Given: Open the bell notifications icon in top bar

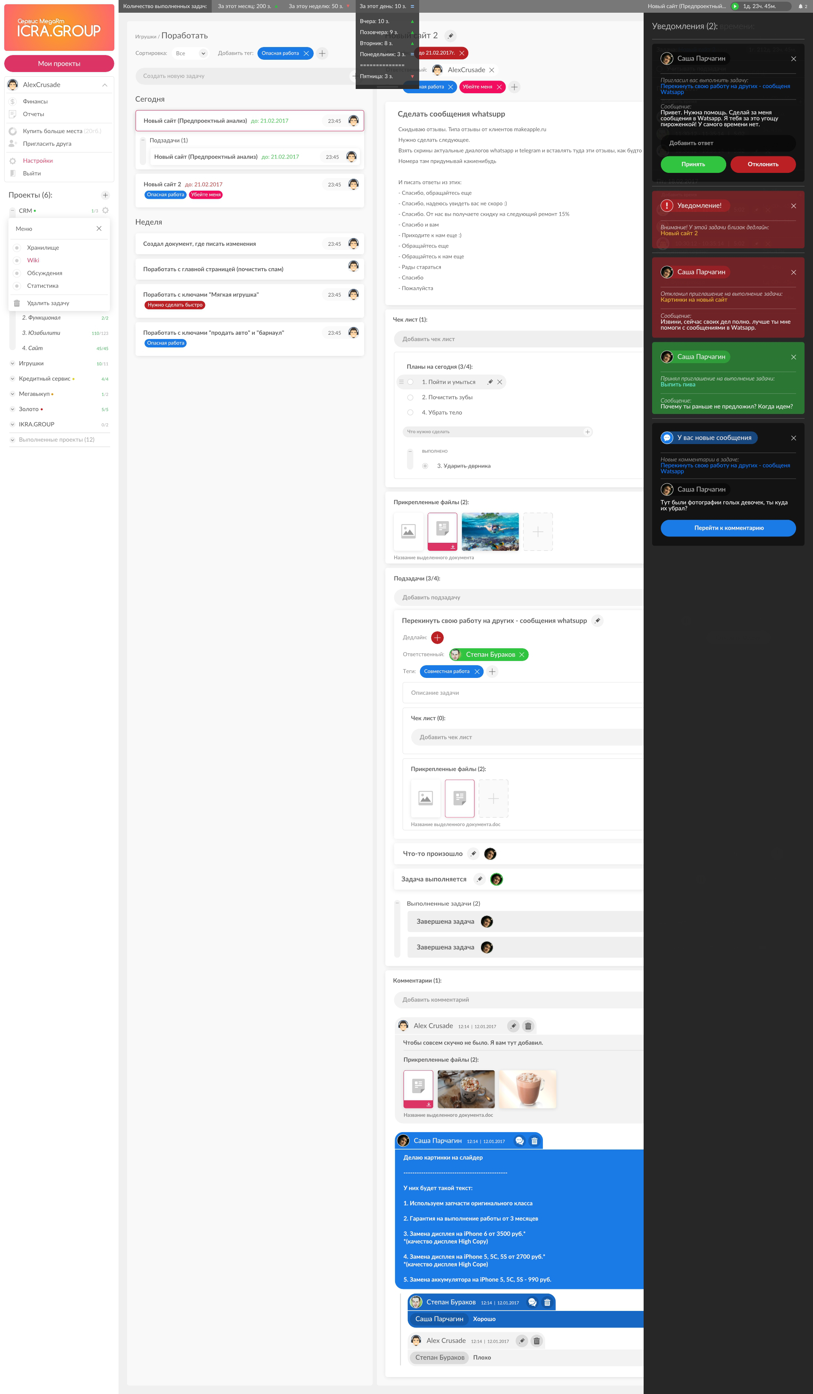Looking at the screenshot, I should tap(800, 7).
